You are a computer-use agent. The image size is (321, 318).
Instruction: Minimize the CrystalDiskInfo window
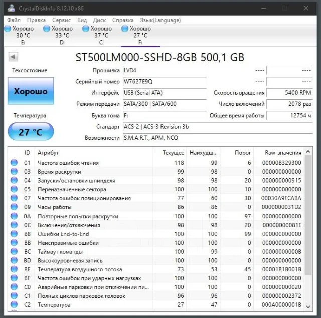(264, 8)
